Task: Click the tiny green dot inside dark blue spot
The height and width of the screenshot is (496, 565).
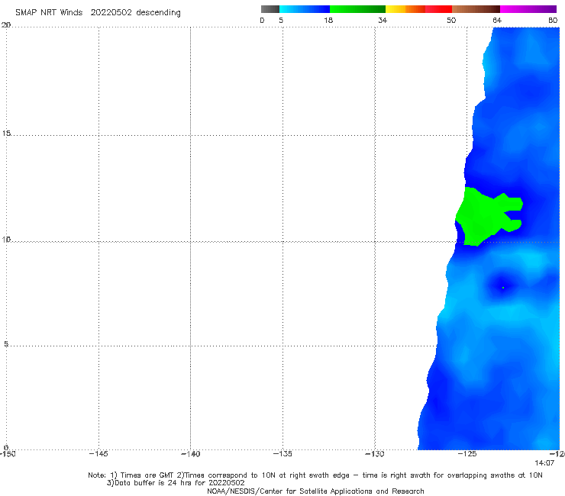Action: [x=503, y=288]
